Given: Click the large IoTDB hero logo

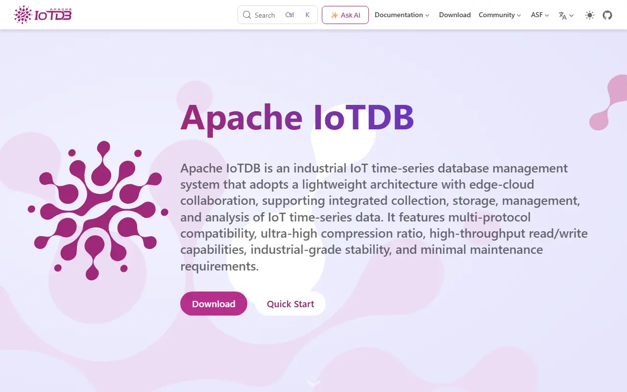Looking at the screenshot, I should [x=98, y=211].
